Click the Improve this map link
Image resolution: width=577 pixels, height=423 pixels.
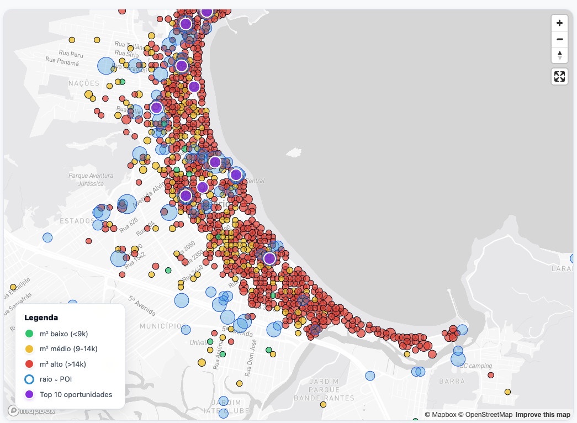click(x=543, y=415)
